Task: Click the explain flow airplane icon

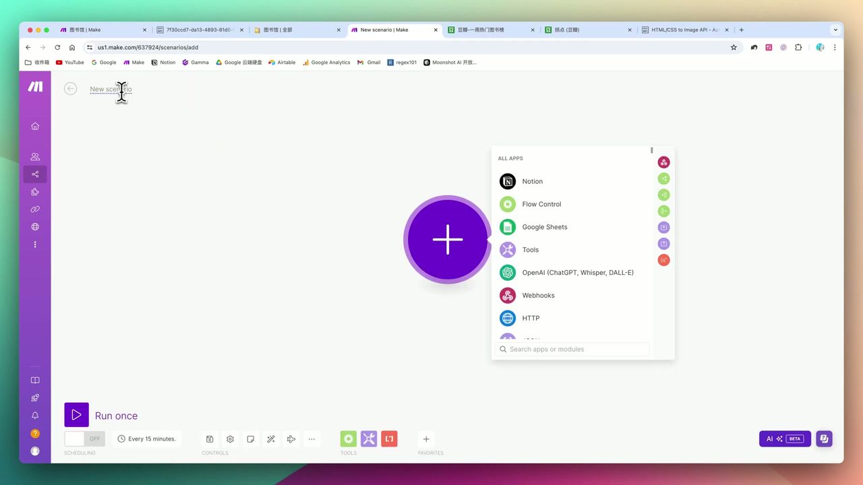Action: (291, 439)
